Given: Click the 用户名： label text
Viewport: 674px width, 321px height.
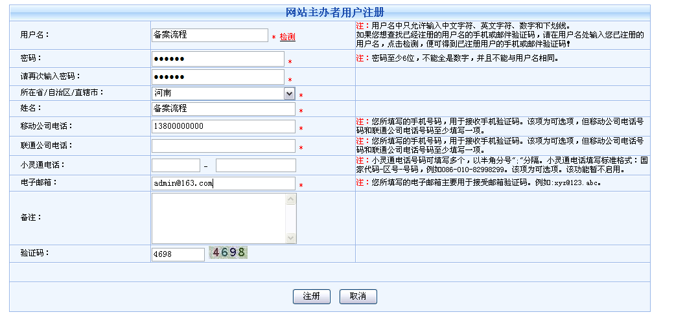Looking at the screenshot, I should pos(35,35).
